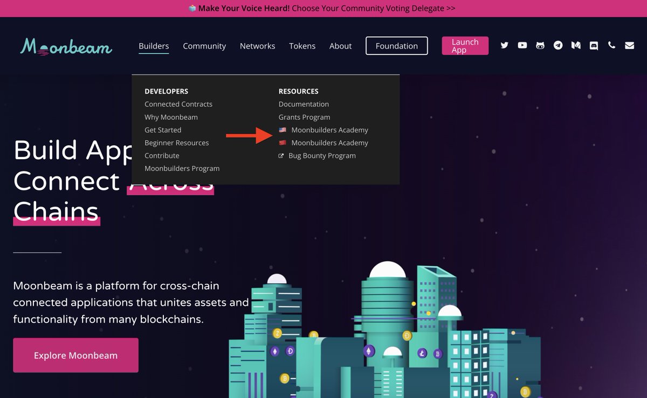Open the YouTube channel icon
The height and width of the screenshot is (398, 647).
tap(522, 46)
